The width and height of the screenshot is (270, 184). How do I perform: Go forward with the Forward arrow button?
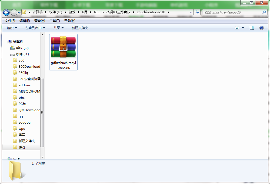pos(14,12)
